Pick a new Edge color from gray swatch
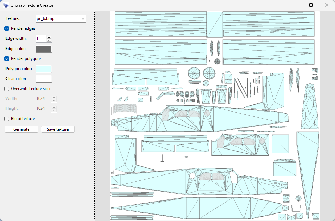335x221 pixels. click(44, 49)
